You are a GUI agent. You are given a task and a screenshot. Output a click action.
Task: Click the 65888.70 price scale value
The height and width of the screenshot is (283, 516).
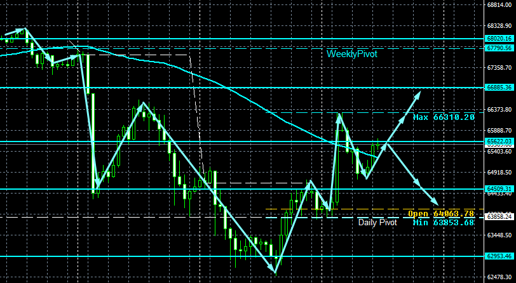pyautogui.click(x=499, y=131)
